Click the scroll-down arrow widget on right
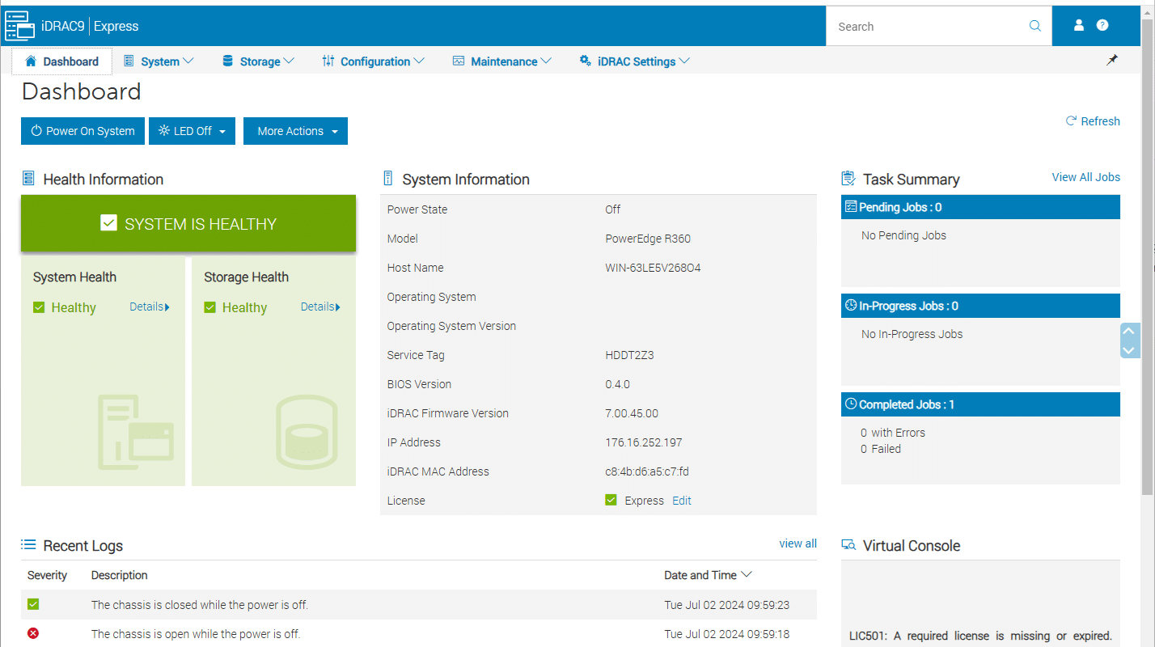This screenshot has width=1155, height=647. (x=1130, y=349)
